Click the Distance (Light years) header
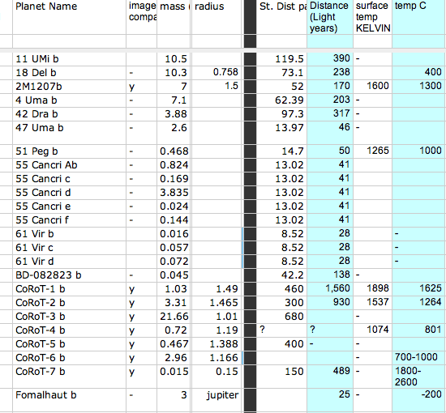Screen dimensions: 446x413 click(330, 17)
